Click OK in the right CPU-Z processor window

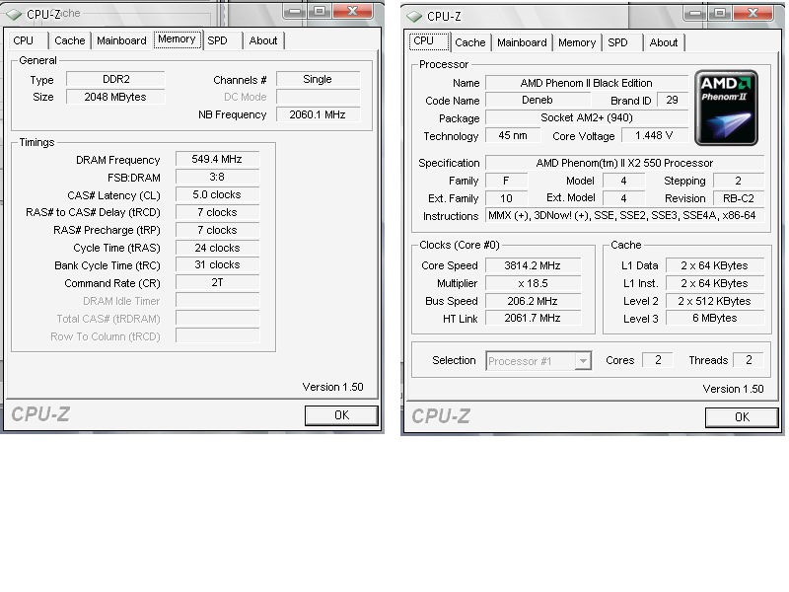(742, 417)
